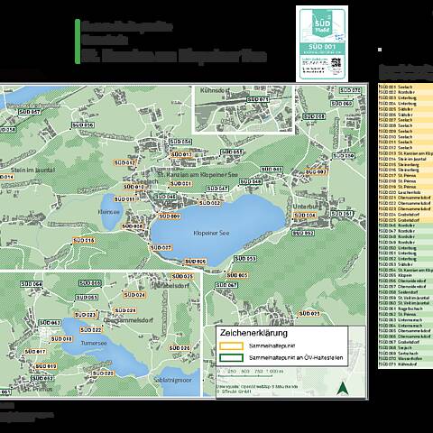
Task: Click the QR code on the sign
Action: tap(336, 63)
